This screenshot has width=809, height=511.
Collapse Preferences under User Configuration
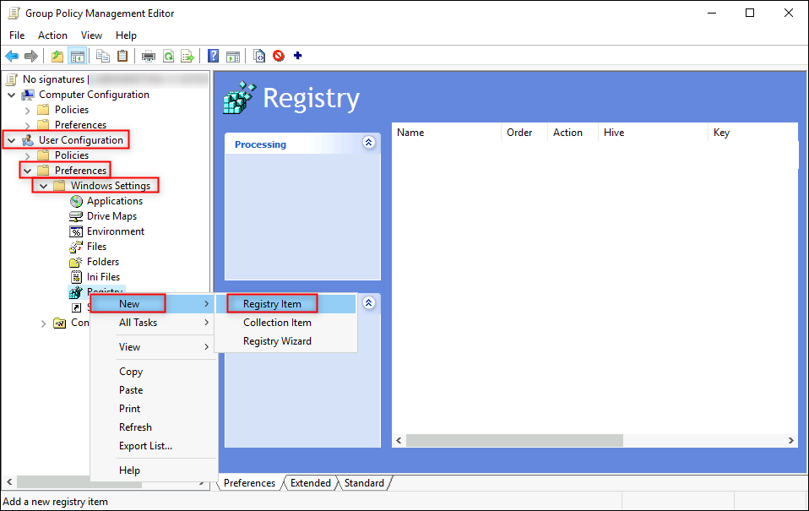click(x=28, y=171)
